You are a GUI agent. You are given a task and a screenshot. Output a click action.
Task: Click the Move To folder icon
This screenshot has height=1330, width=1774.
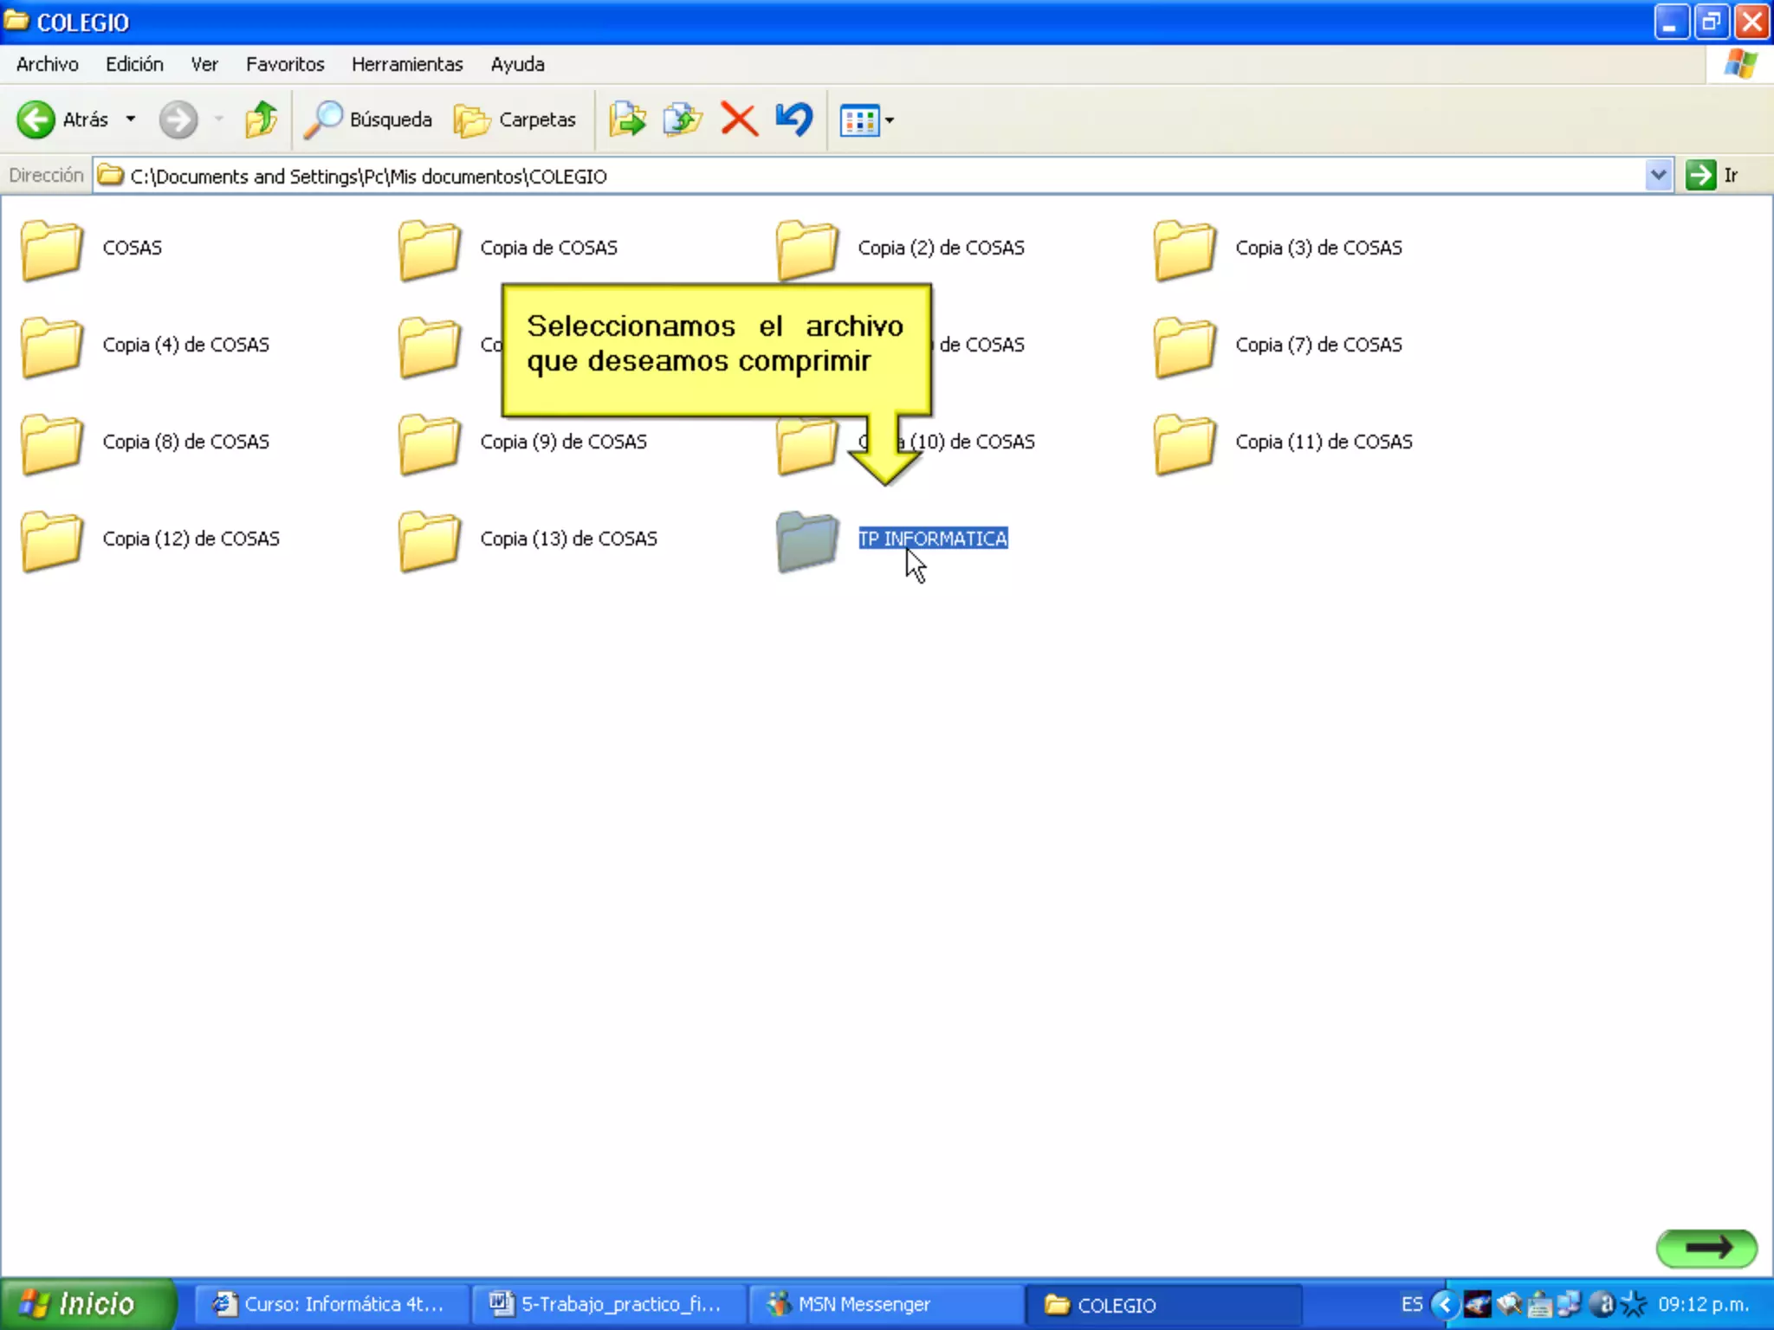tap(627, 119)
